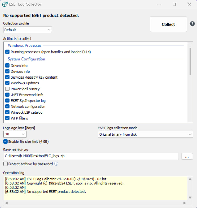
Task: Maximize the ESET Log Collector window
Action: coord(174,4)
